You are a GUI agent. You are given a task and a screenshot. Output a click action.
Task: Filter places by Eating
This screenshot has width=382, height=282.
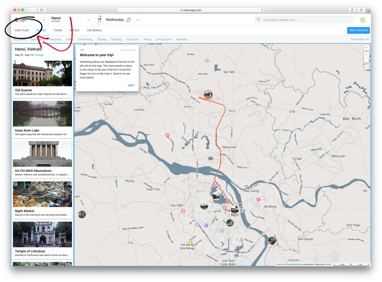[x=69, y=39]
